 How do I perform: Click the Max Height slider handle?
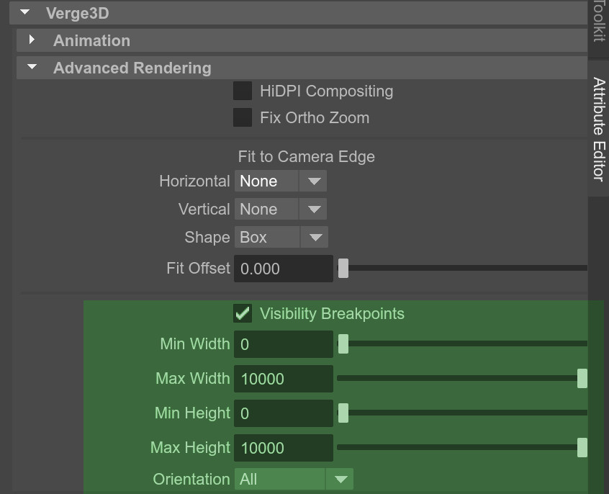coord(582,447)
